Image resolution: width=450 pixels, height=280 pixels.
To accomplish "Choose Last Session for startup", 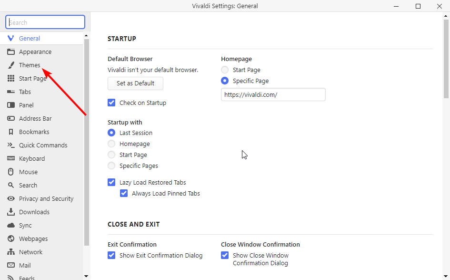I will (111, 133).
